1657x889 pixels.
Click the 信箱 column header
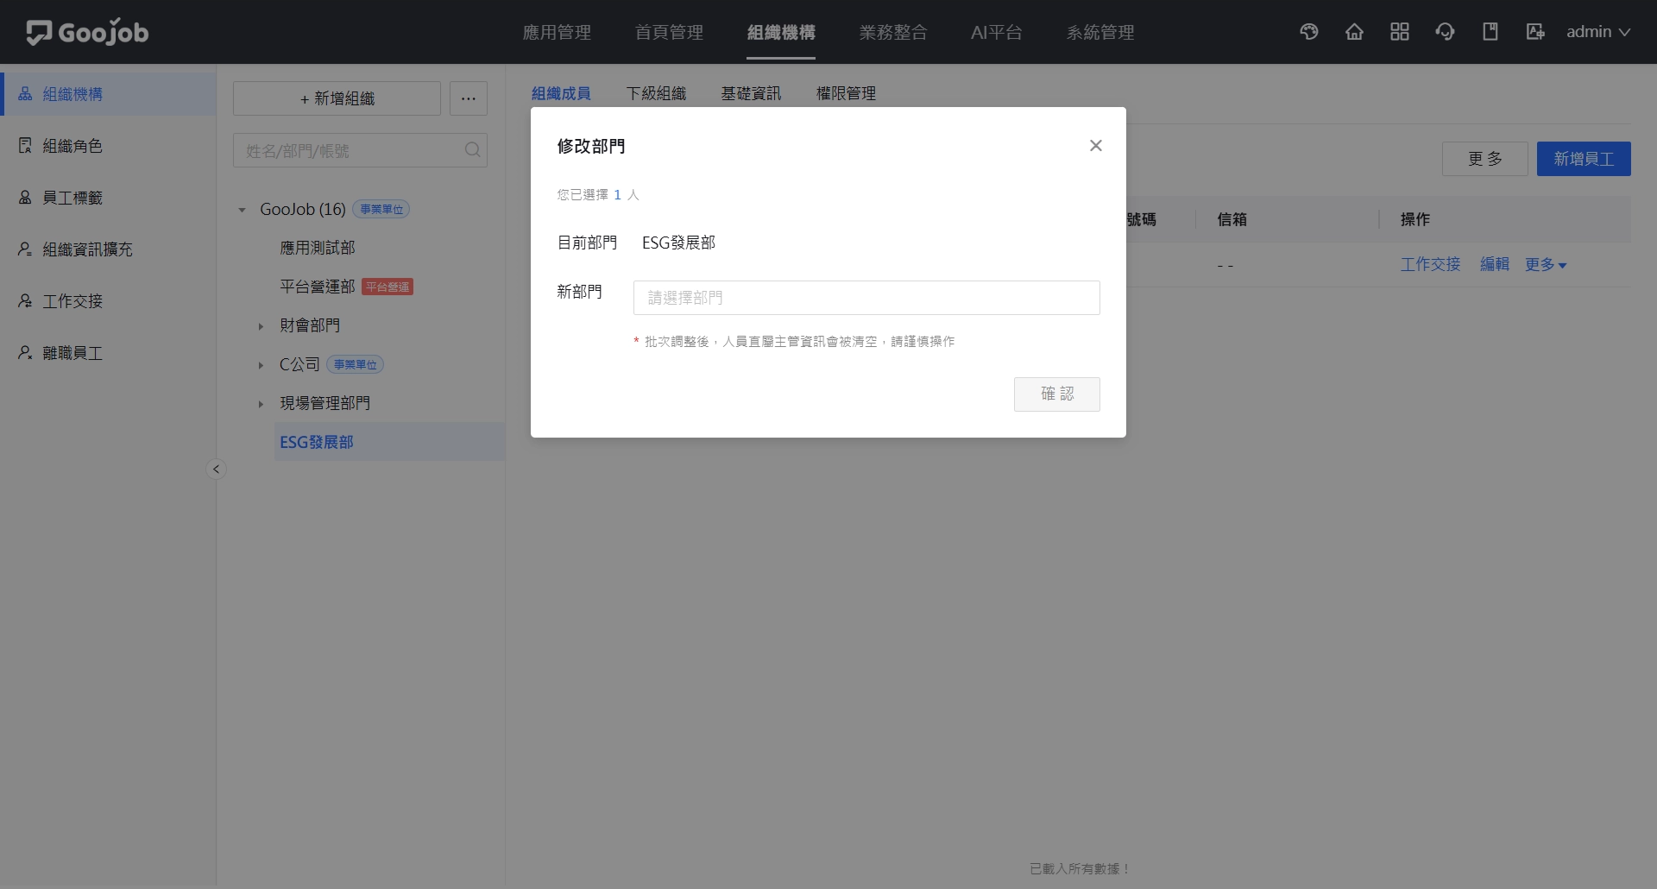tap(1232, 219)
